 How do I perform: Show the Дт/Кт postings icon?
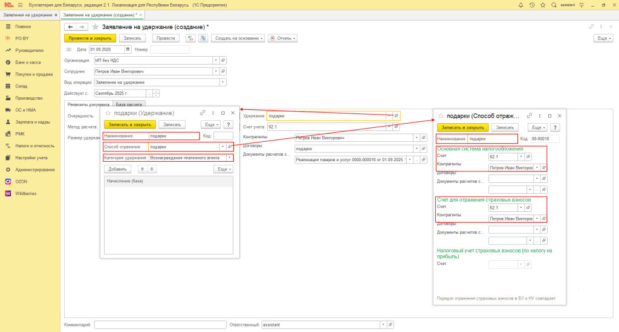point(190,38)
